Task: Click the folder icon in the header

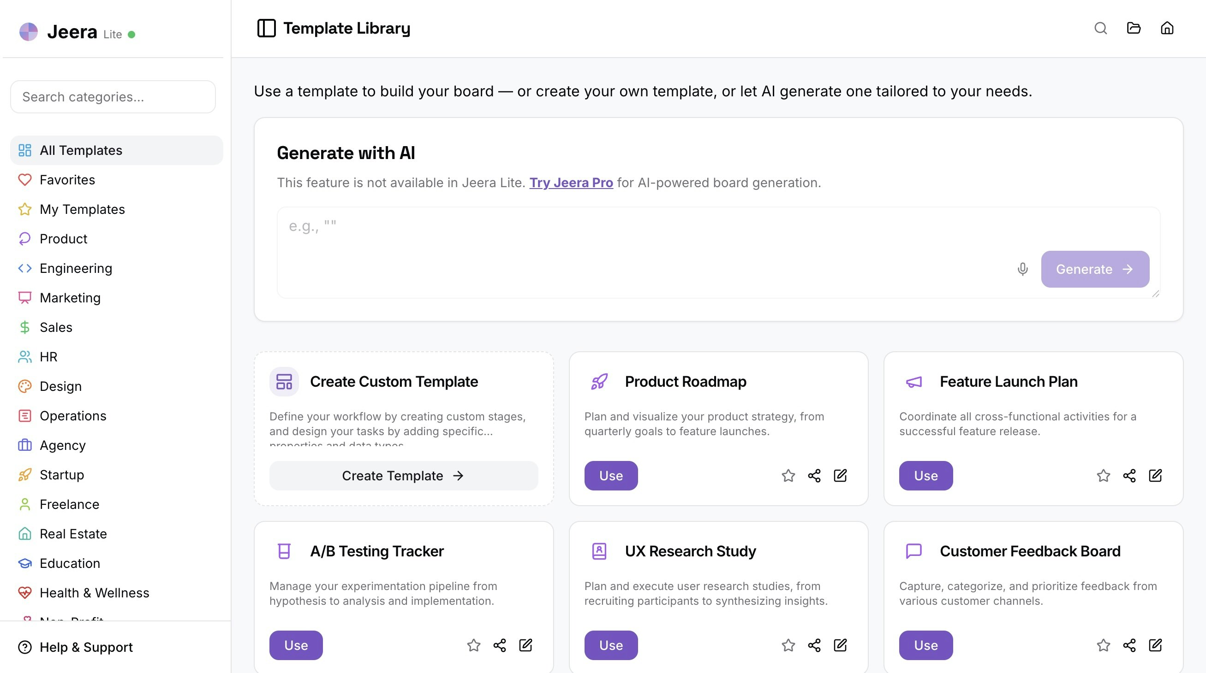Action: pyautogui.click(x=1134, y=29)
